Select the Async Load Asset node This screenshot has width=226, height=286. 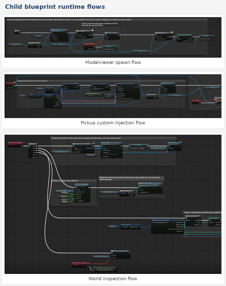pos(193,216)
